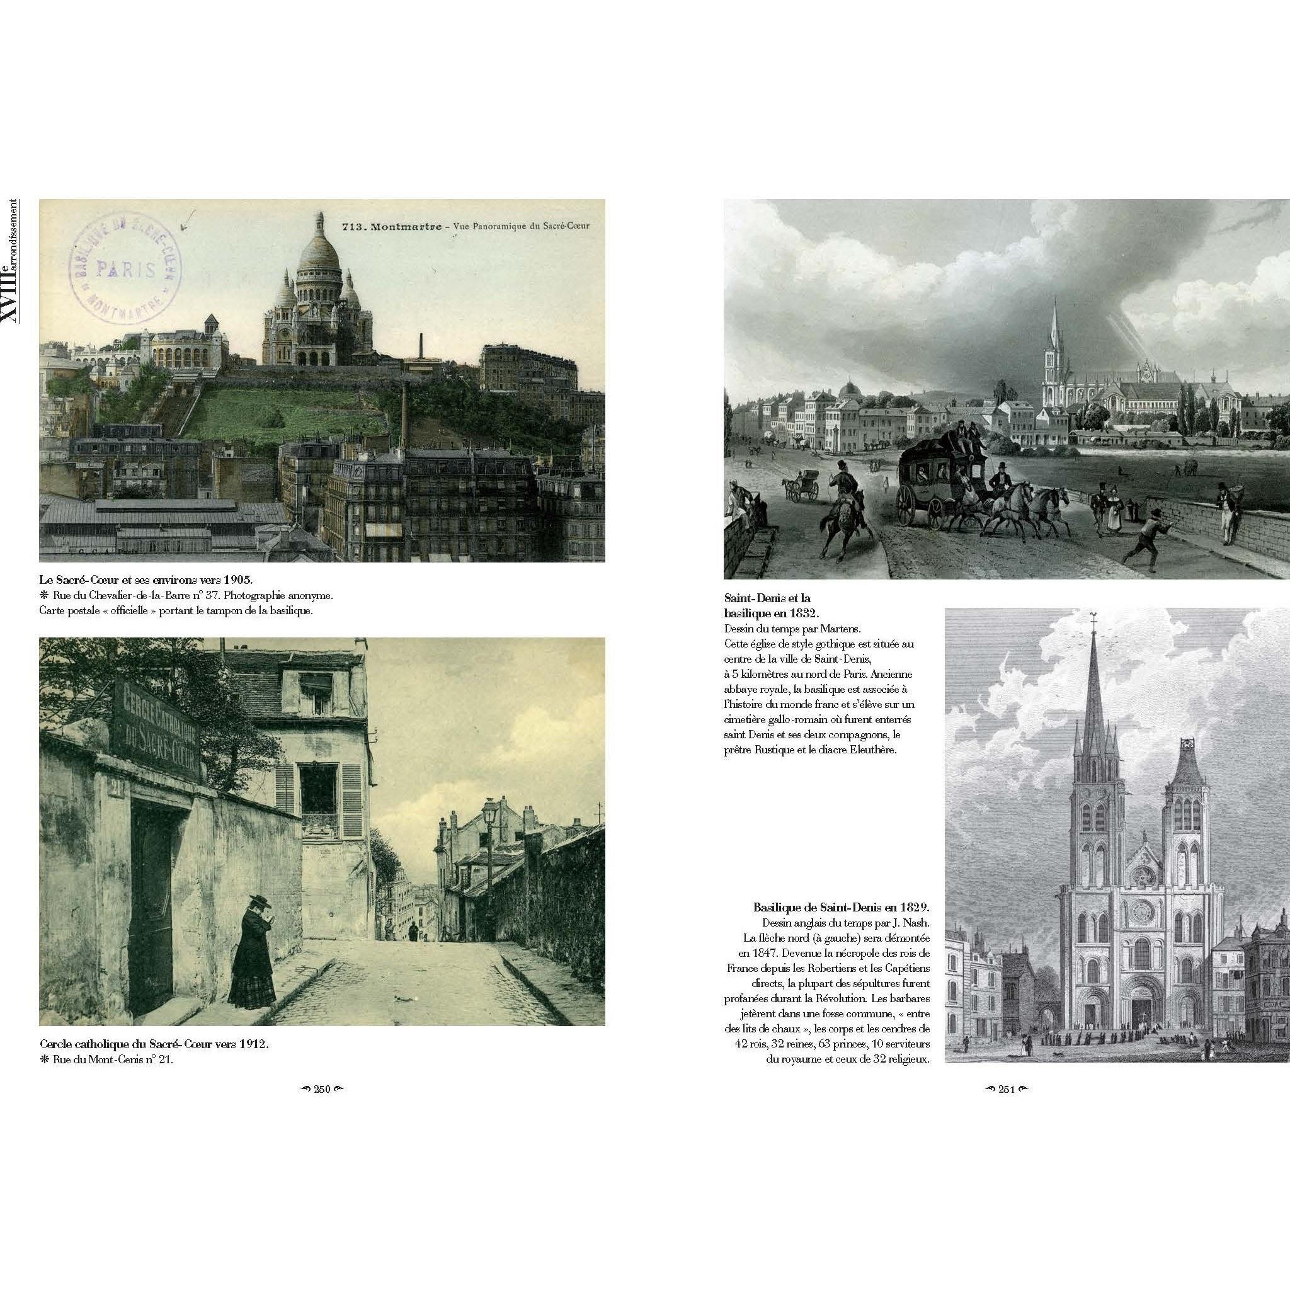Click the rose window clock on the basilica facade

1143,911
